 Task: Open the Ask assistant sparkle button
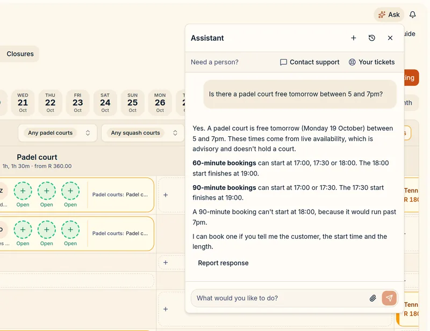coord(389,14)
